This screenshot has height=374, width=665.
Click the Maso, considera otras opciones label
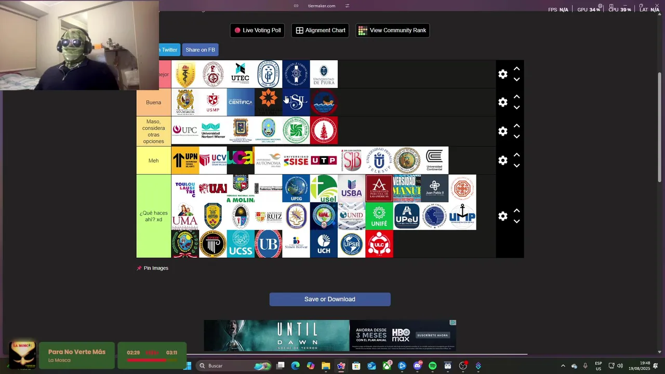(153, 131)
